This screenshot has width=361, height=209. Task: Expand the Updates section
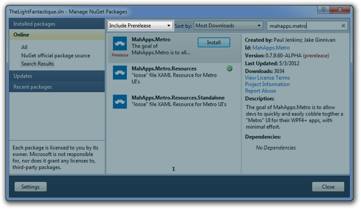(57, 76)
